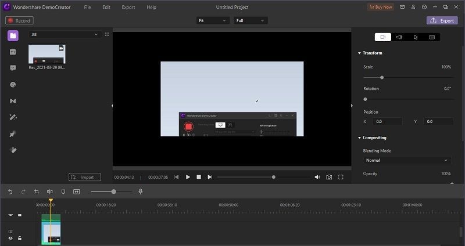Click the Position X input field

[x=388, y=121]
